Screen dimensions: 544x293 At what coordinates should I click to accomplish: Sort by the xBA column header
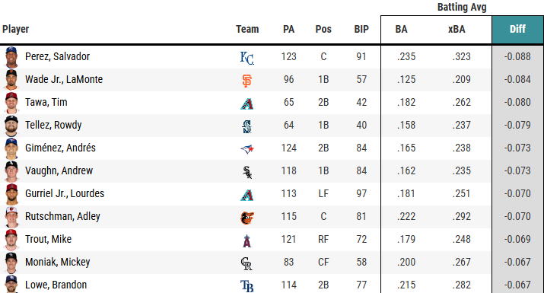click(x=457, y=29)
